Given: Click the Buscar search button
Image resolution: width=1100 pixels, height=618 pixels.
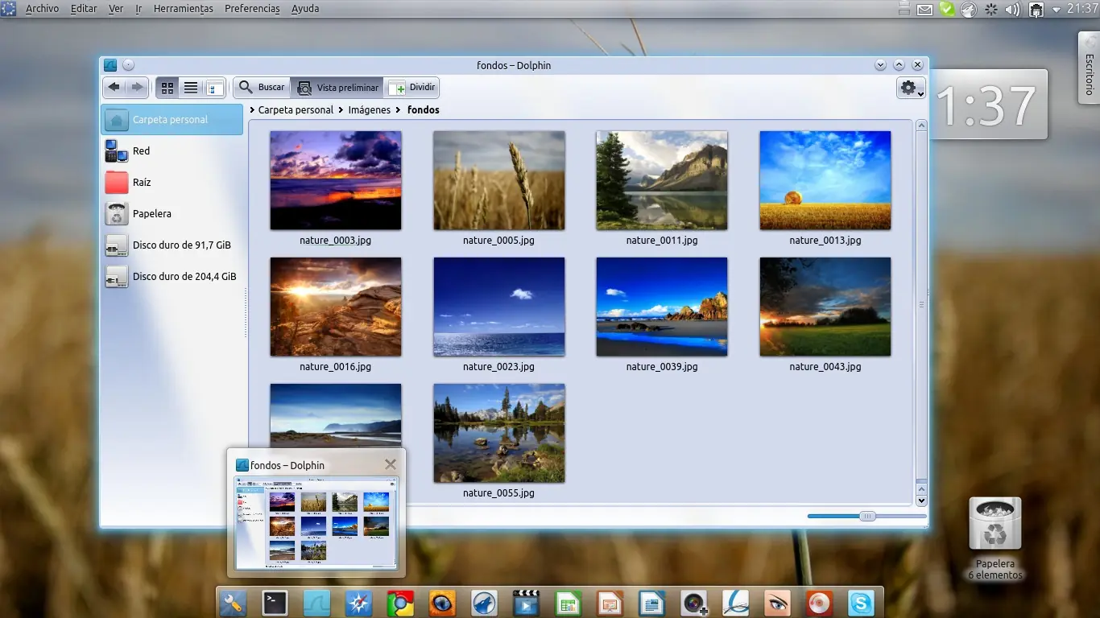Looking at the screenshot, I should 263,88.
